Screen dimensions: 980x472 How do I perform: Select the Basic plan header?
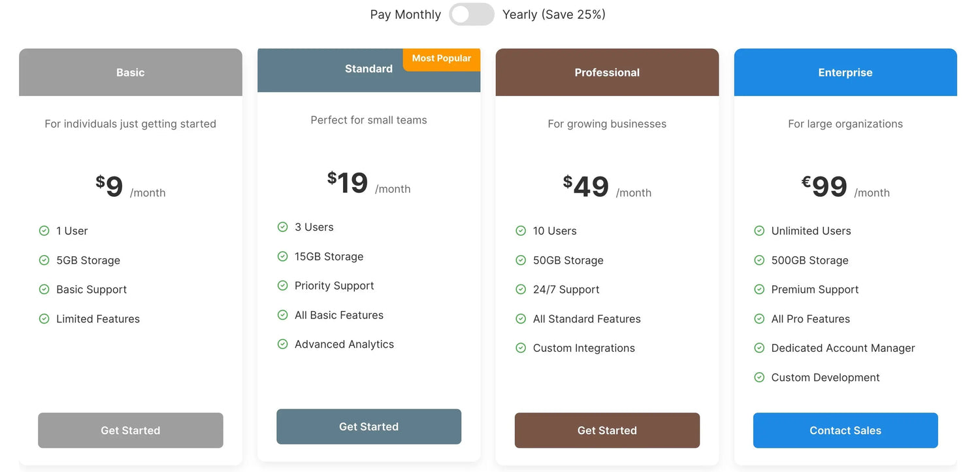click(130, 72)
